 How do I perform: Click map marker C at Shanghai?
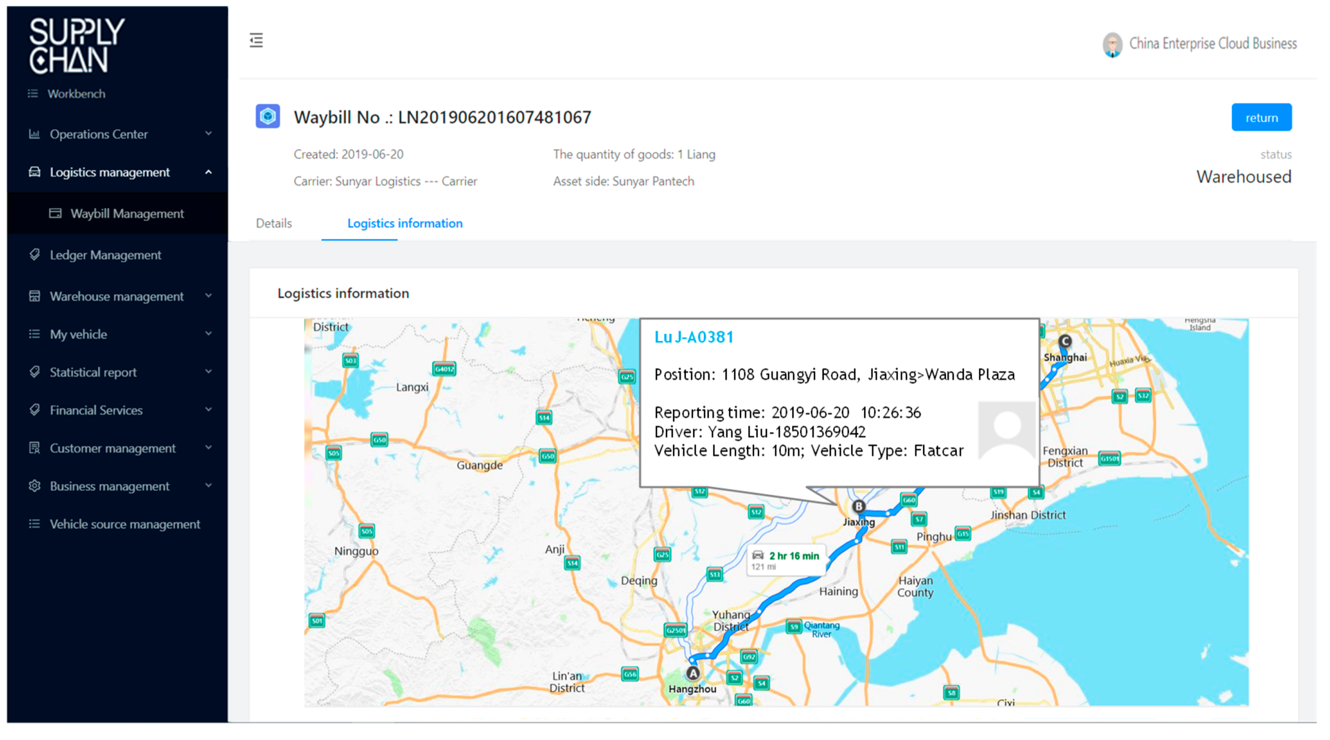tap(1065, 341)
